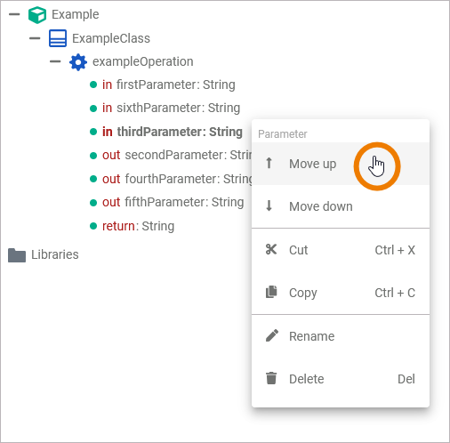Click the exampleOperation gear icon
Viewport: 450px width, 443px height.
pyautogui.click(x=78, y=62)
